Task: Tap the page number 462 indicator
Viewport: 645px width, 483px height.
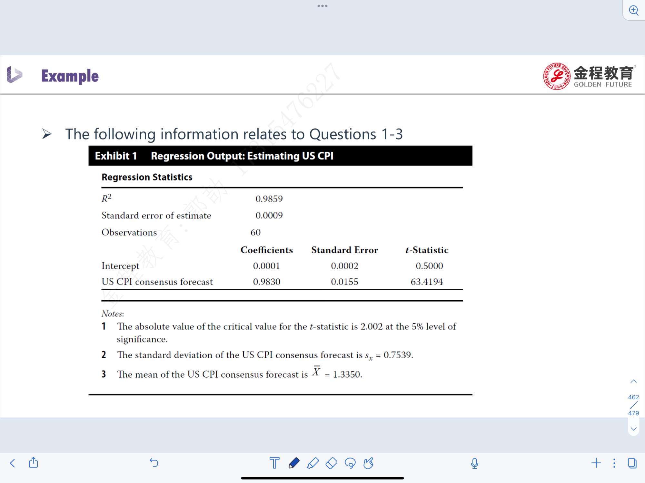Action: pos(633,397)
